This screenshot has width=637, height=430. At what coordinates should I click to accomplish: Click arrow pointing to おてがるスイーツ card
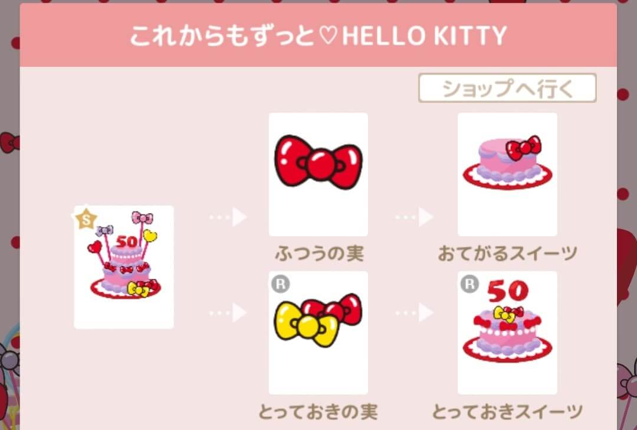pyautogui.click(x=415, y=217)
